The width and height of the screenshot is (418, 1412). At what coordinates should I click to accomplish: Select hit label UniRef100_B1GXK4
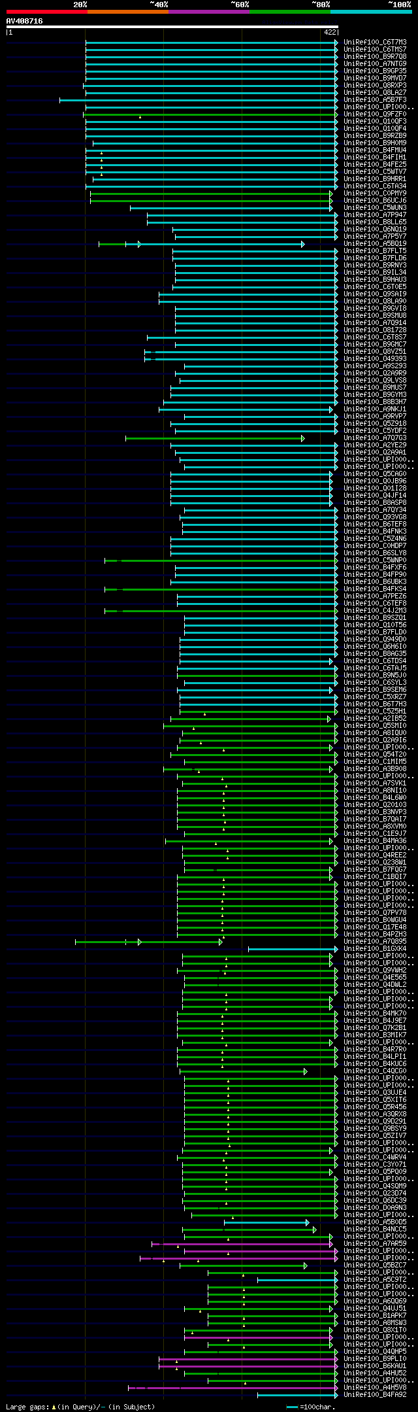pyautogui.click(x=375, y=948)
